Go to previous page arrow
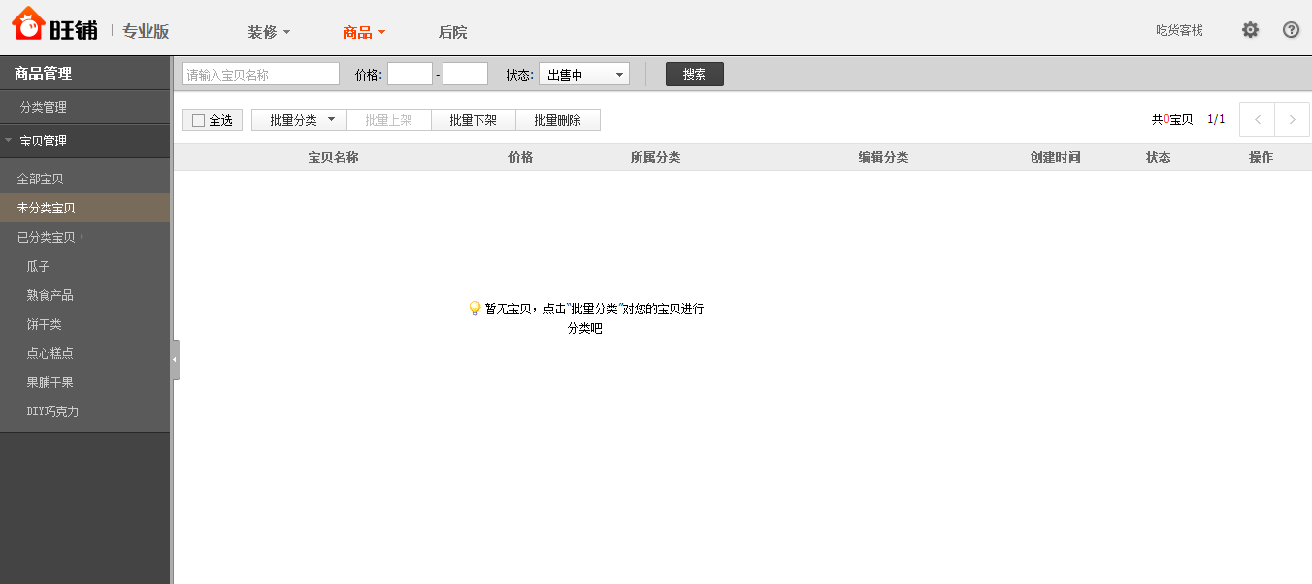1312x584 pixels. pyautogui.click(x=1258, y=120)
